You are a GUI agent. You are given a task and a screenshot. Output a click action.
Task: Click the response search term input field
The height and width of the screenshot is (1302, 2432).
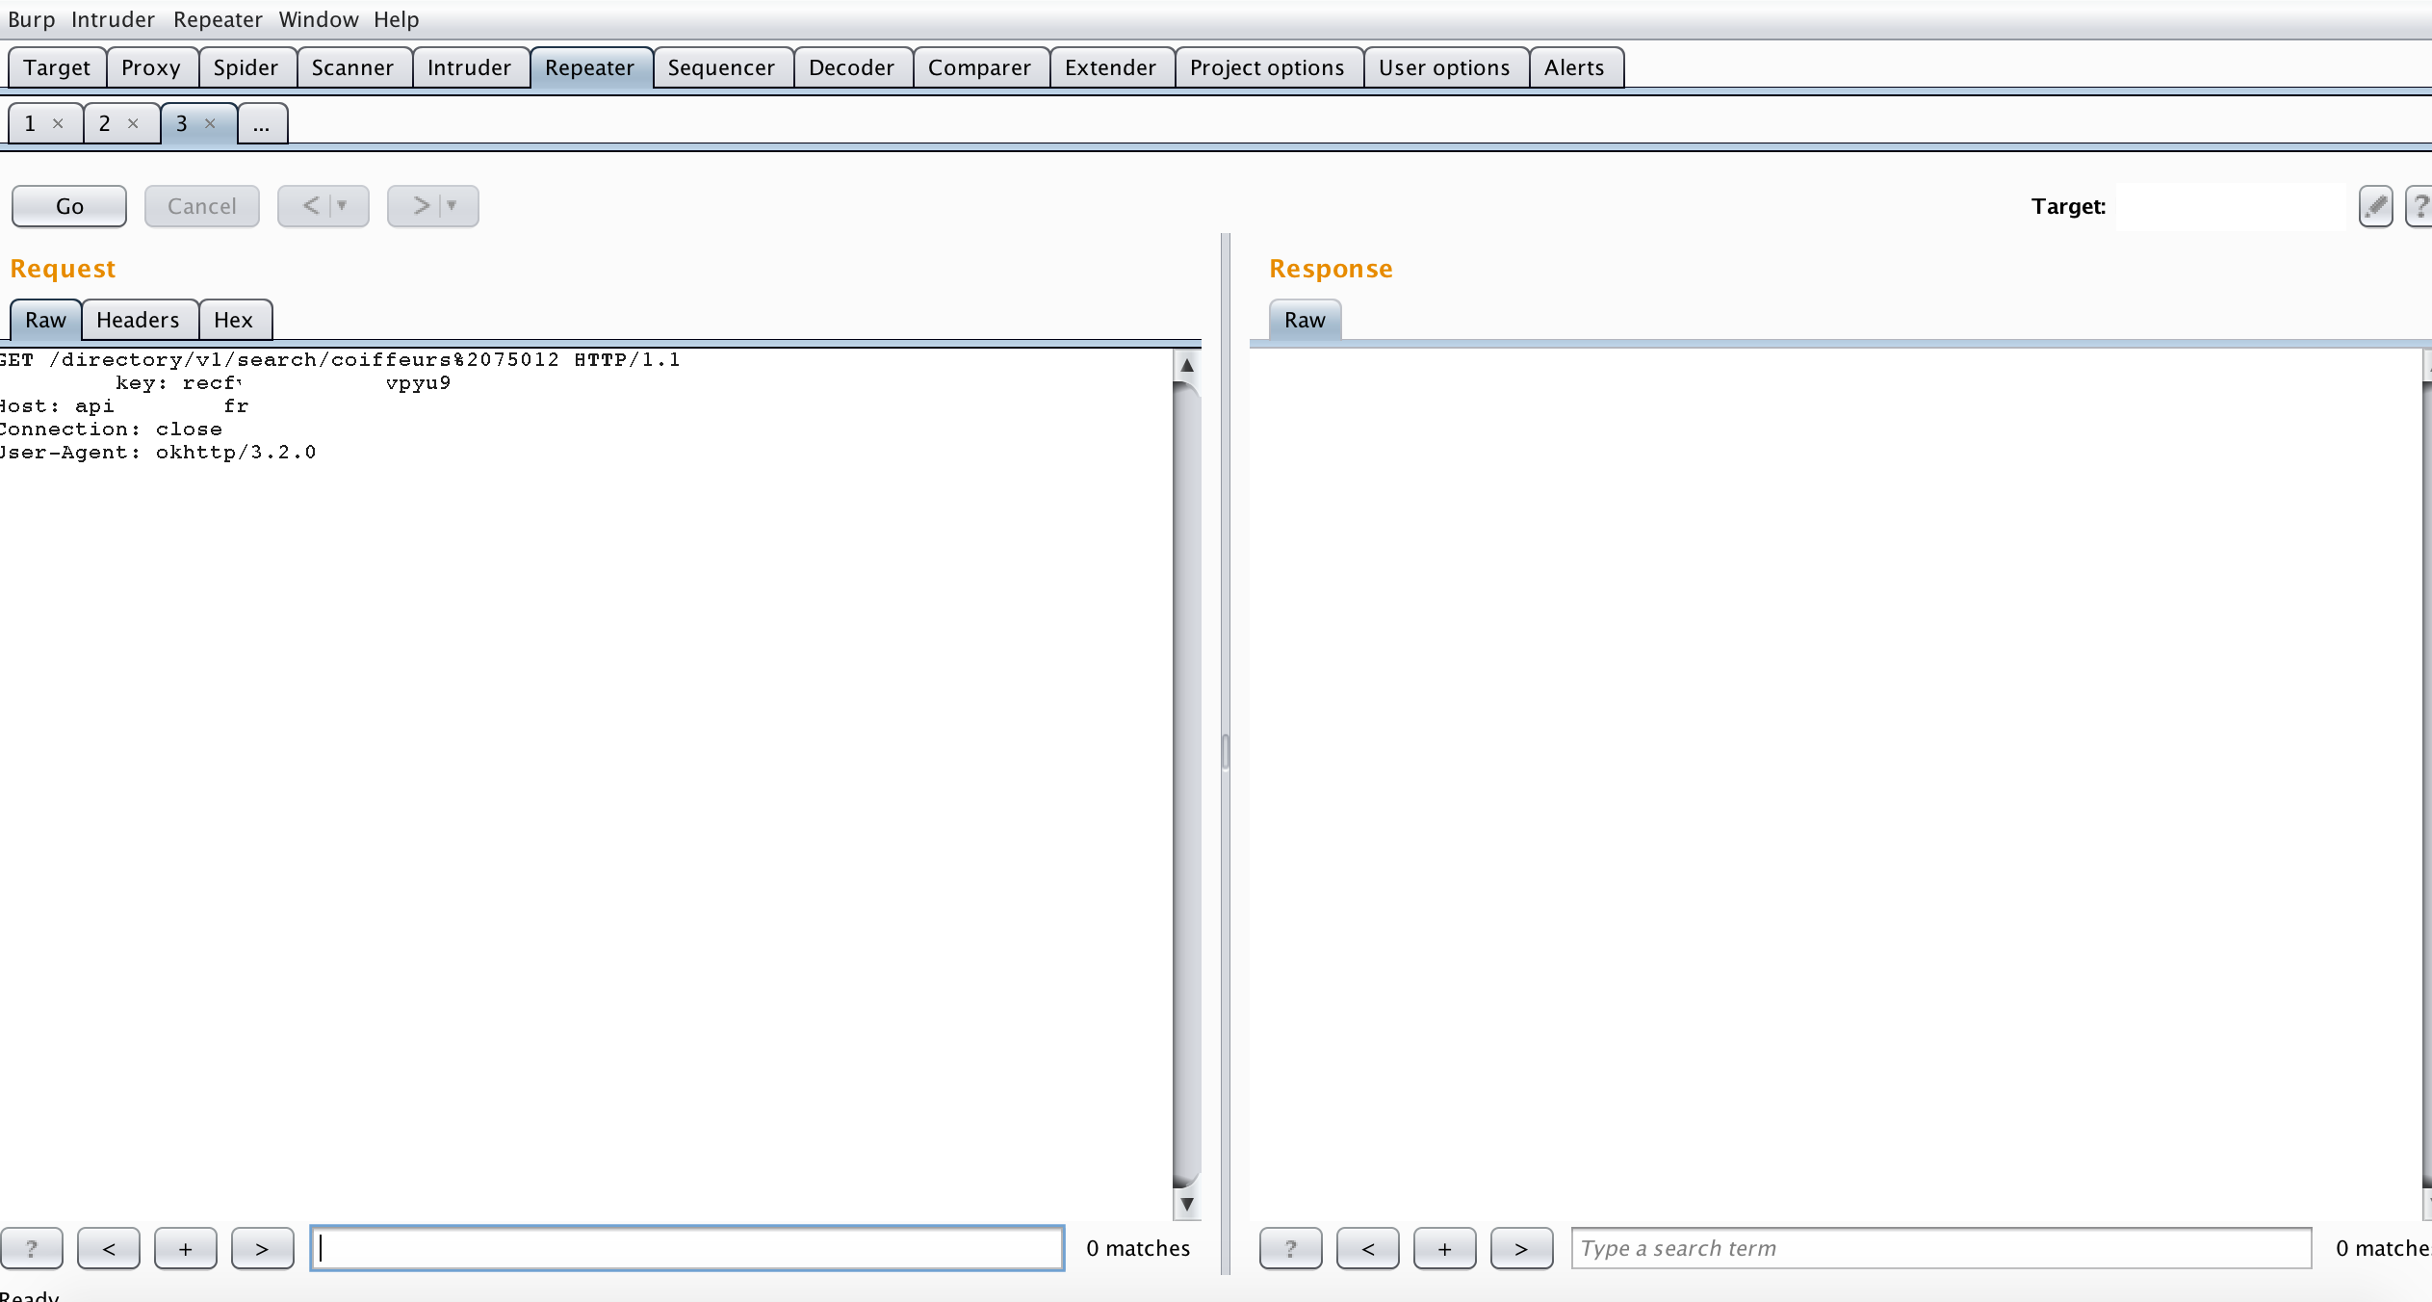click(x=1940, y=1248)
